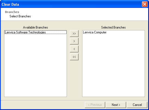
Task: Click blank area left of Previous button
Action: point(43,105)
